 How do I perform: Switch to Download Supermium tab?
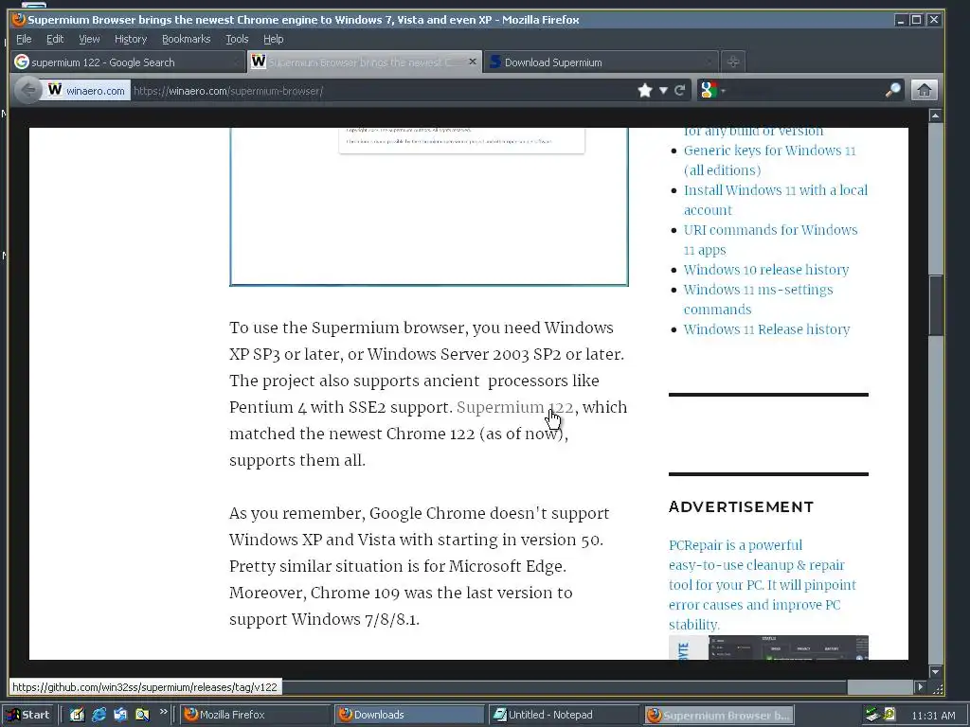tap(601, 62)
